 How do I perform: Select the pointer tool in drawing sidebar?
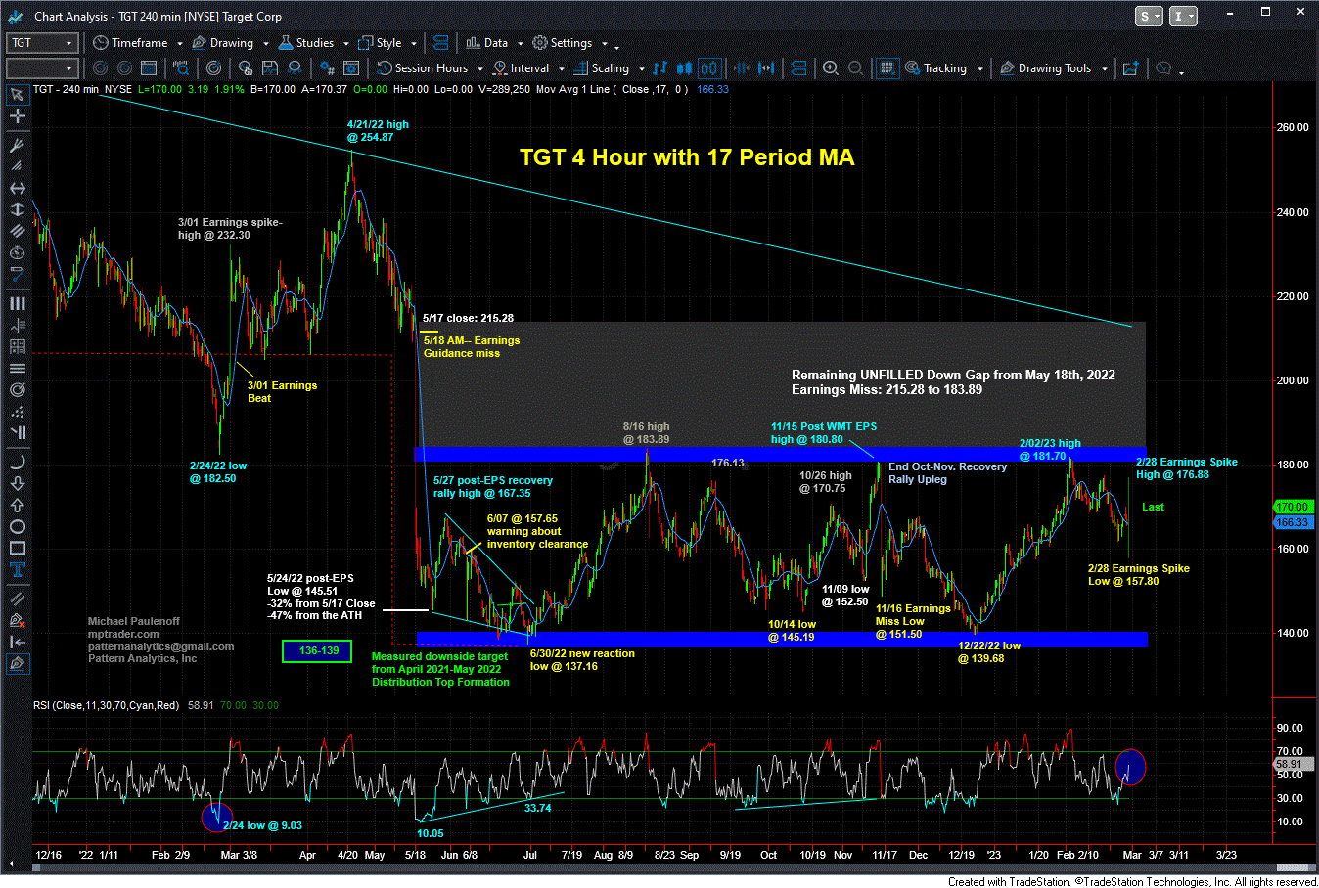tap(17, 95)
